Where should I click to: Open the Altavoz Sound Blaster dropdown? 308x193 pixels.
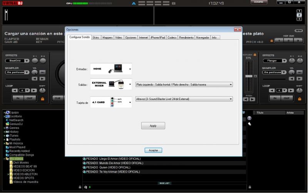[184, 99]
